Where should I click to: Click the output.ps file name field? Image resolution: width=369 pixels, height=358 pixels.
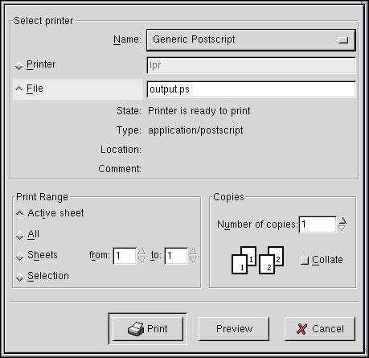pos(251,89)
